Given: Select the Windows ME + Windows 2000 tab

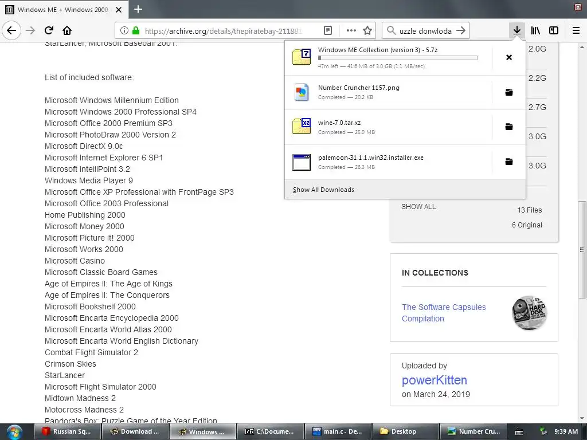Looking at the screenshot, I should (x=64, y=10).
